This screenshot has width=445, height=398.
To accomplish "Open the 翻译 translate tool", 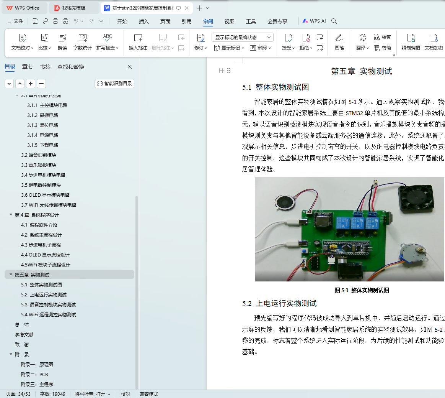I will (x=362, y=42).
